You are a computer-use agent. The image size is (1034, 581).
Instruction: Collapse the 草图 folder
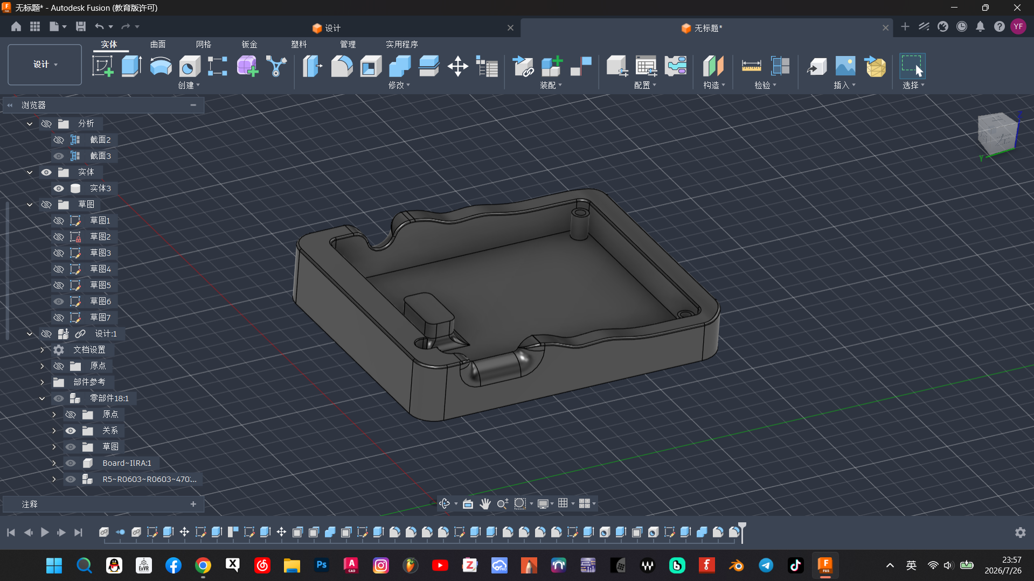tap(30, 205)
